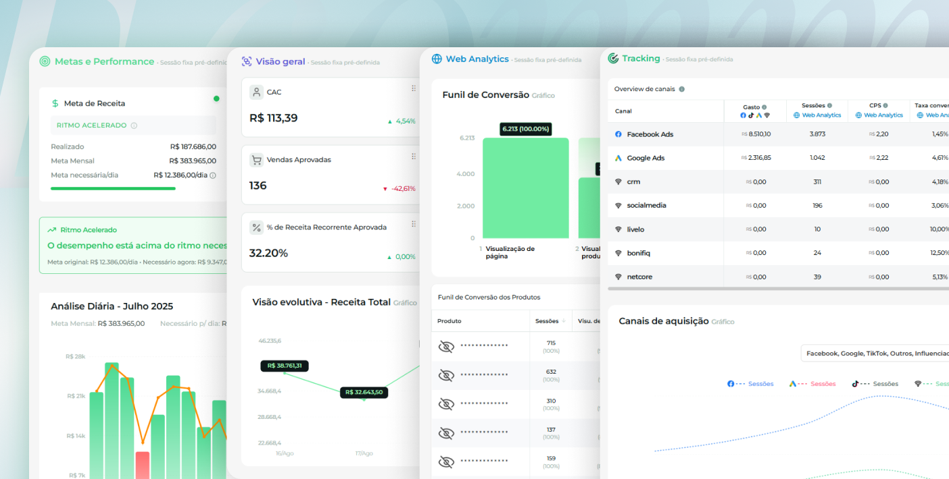This screenshot has height=479, width=949.
Task: Click the R$ 8.510,10 cell for Facebook Ads
Action: (756, 134)
